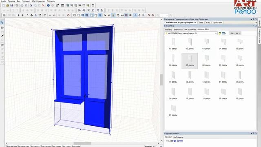Click the red circle center icon

pyautogui.click(x=68, y=15)
